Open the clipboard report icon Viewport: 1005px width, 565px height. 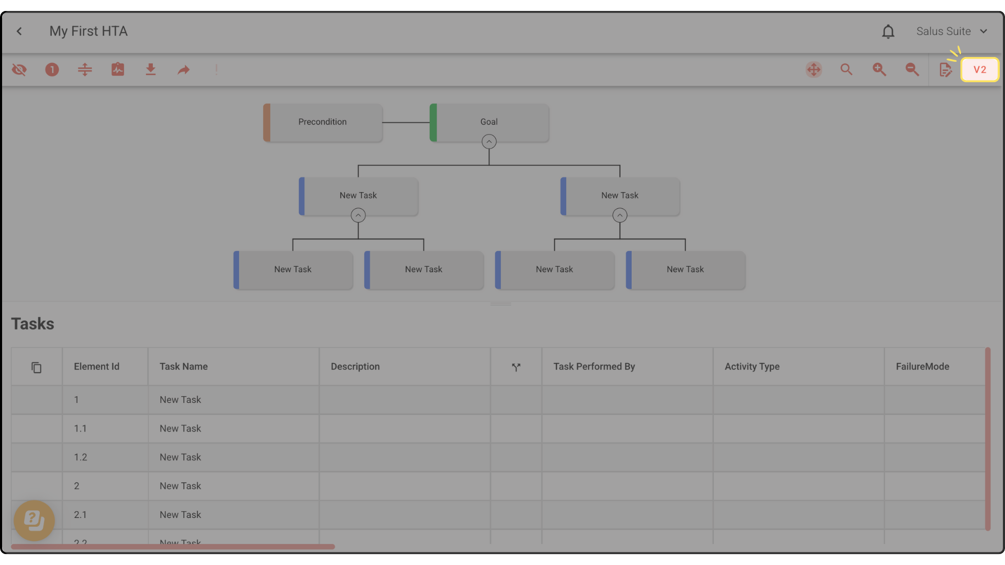118,70
